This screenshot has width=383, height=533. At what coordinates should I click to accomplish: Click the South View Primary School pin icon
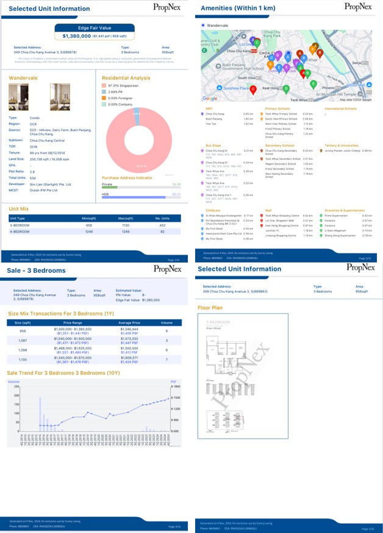(x=262, y=119)
